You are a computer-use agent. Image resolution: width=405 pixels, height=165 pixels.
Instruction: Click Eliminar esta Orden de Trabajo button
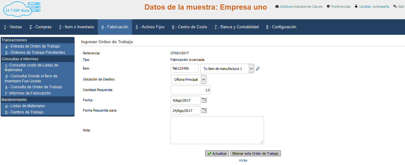256,154
